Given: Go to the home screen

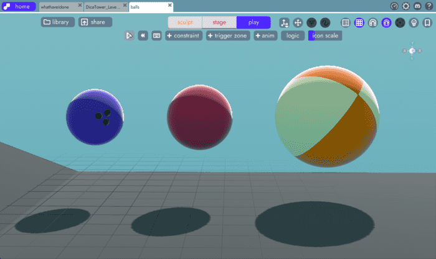Looking at the screenshot, I should click(19, 6).
